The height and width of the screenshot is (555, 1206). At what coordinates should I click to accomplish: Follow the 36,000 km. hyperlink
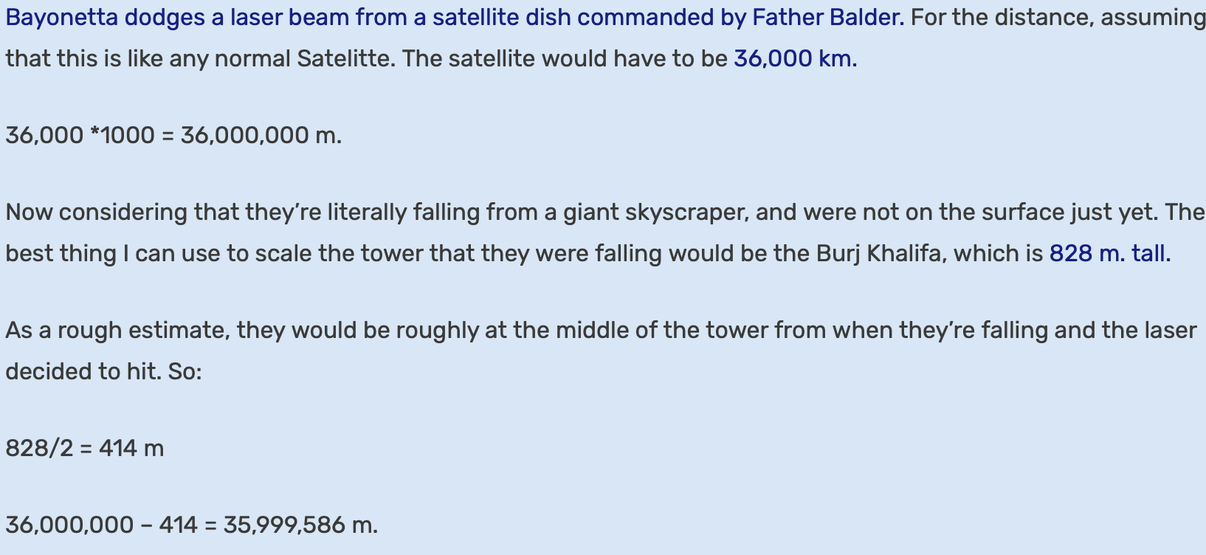point(796,58)
